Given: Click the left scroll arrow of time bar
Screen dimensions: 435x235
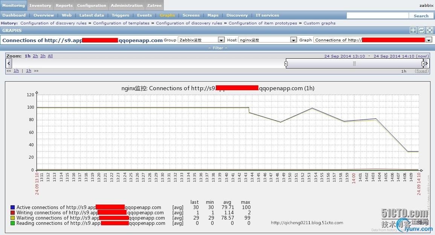Looking at the screenshot, I should pos(9,64).
